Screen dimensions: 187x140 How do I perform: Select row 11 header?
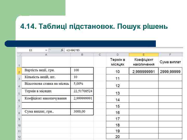click(x=19, y=130)
